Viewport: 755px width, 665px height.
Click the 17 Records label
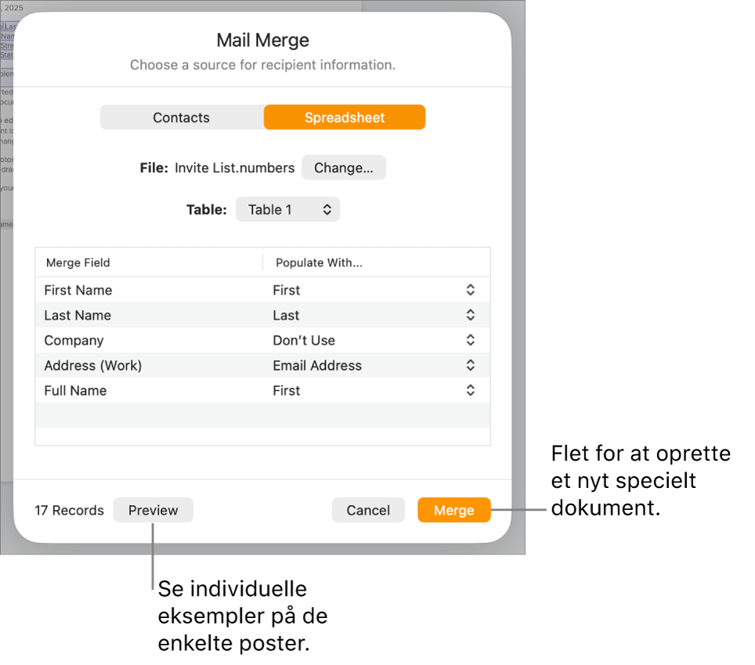point(70,511)
